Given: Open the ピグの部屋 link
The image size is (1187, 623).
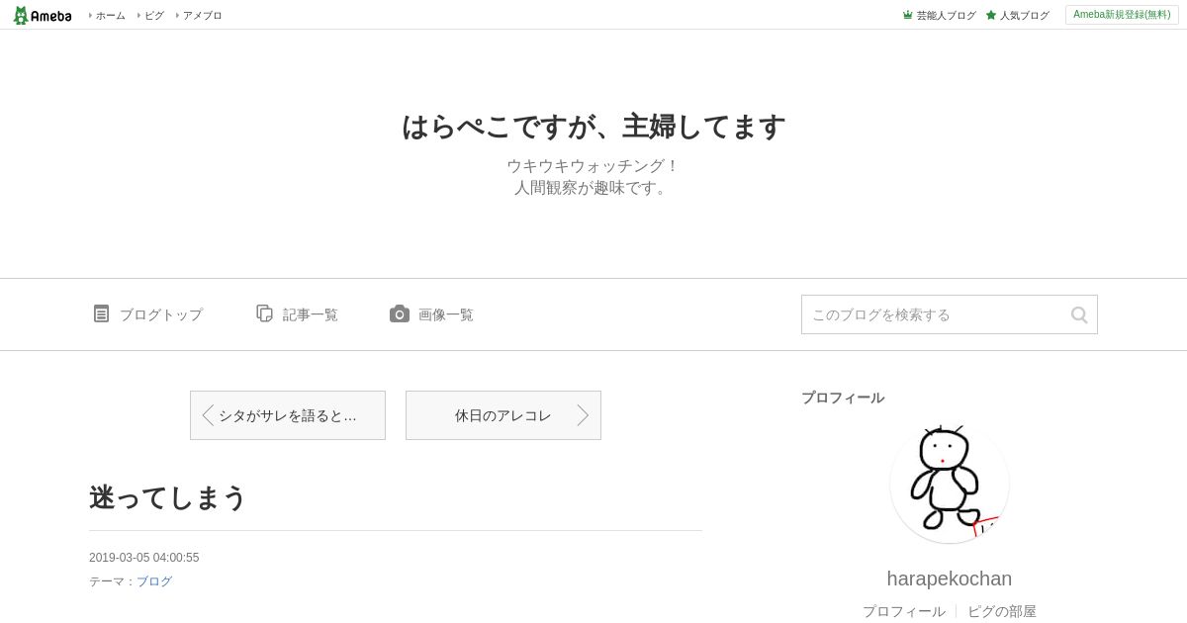Looking at the screenshot, I should coord(1002,611).
